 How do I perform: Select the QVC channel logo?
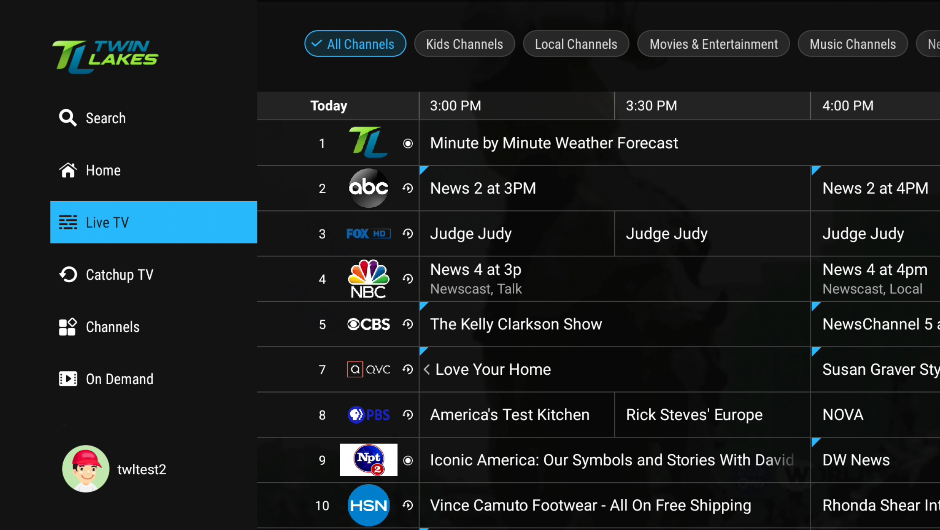click(x=368, y=369)
